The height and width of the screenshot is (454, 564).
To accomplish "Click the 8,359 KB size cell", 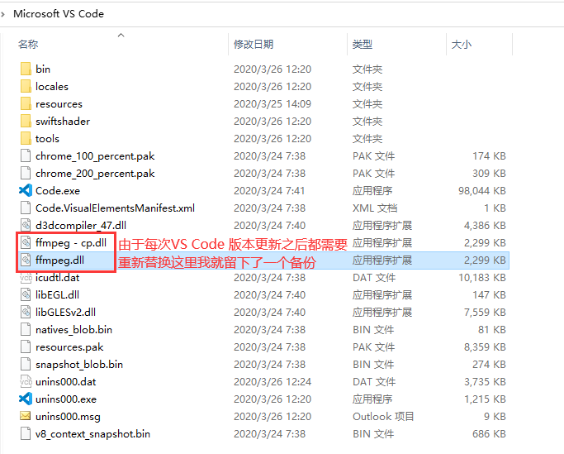I will [485, 347].
